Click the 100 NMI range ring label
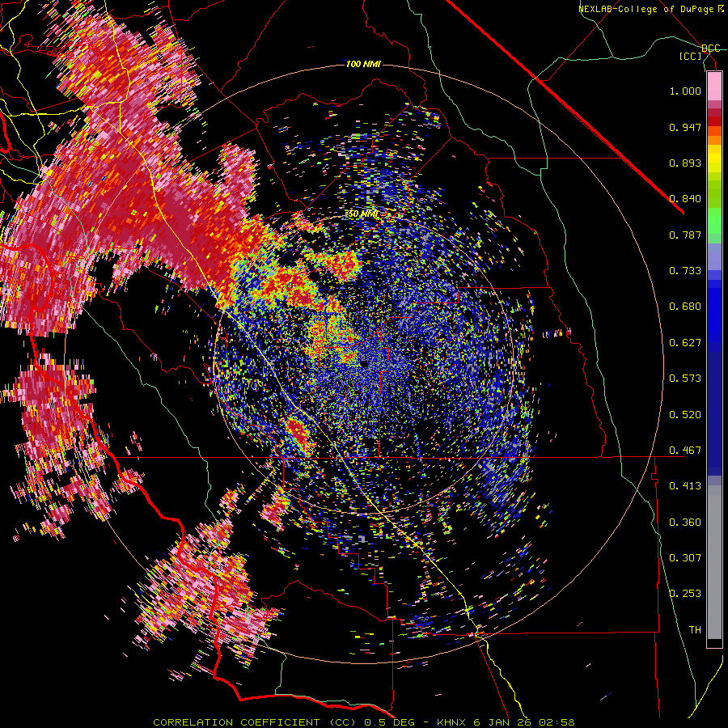 (363, 64)
